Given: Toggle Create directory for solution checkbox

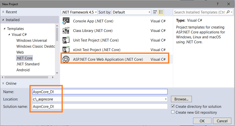Looking at the screenshot, I should pyautogui.click(x=173, y=106).
